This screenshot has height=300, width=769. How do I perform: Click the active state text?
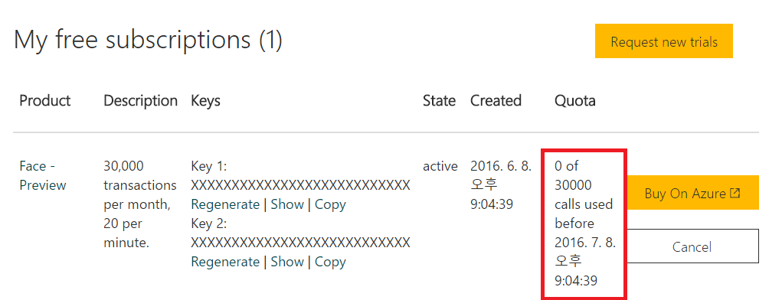pos(440,166)
